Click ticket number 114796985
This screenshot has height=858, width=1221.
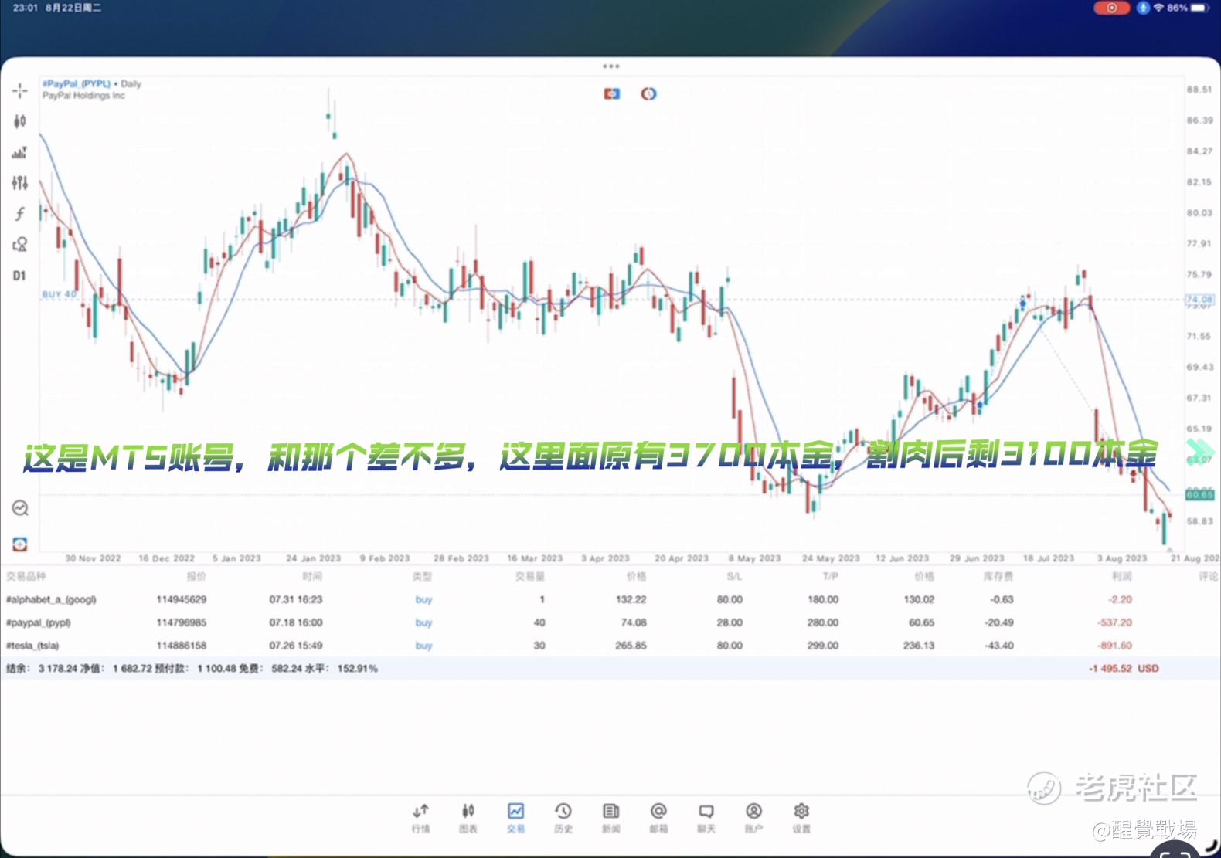(182, 622)
